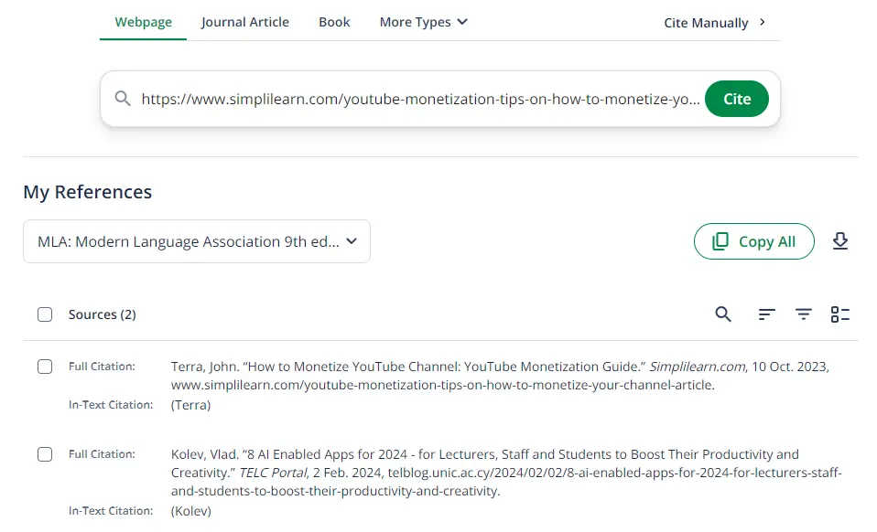Click the Cite Manually arrow icon

pos(763,22)
